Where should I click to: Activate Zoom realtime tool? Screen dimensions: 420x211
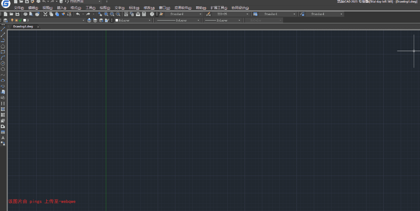tap(106, 14)
